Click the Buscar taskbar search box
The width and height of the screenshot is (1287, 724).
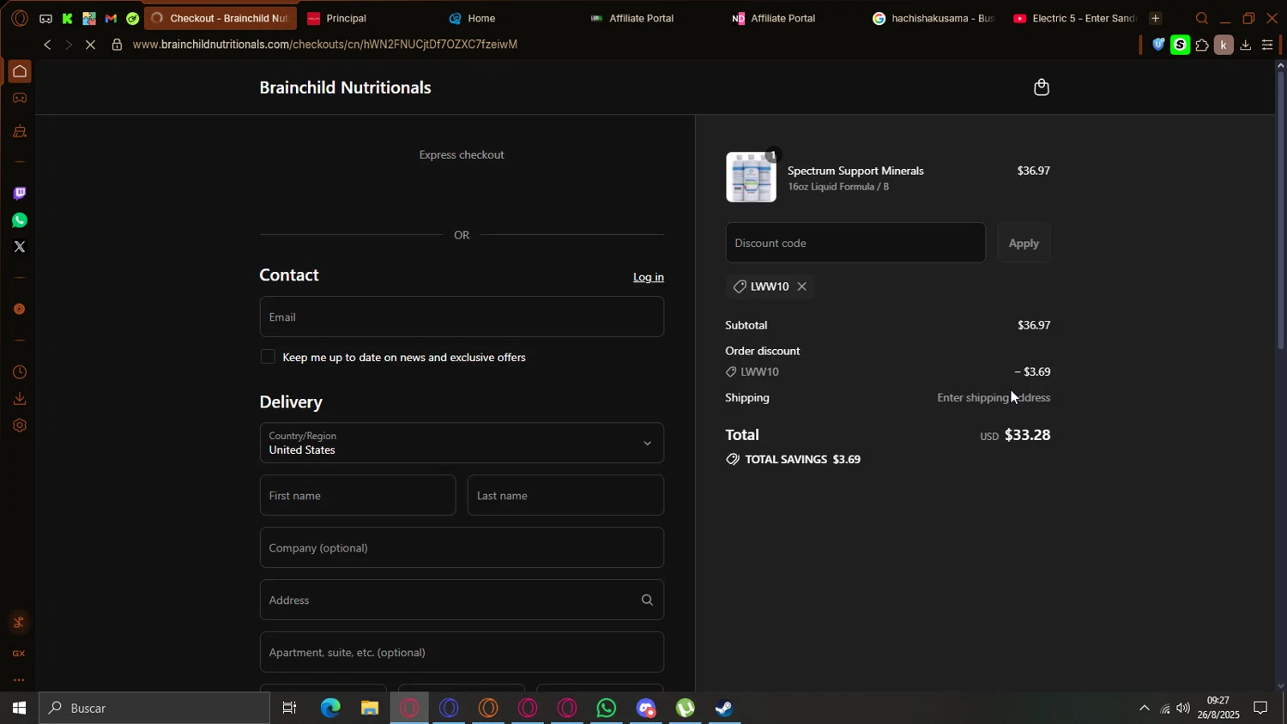coord(154,709)
